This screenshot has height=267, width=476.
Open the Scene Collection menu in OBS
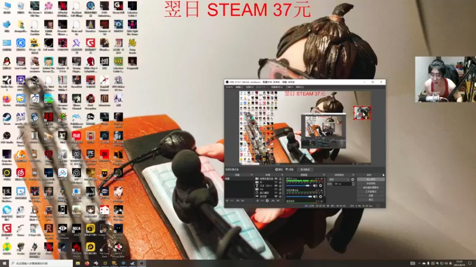pyautogui.click(x=277, y=87)
